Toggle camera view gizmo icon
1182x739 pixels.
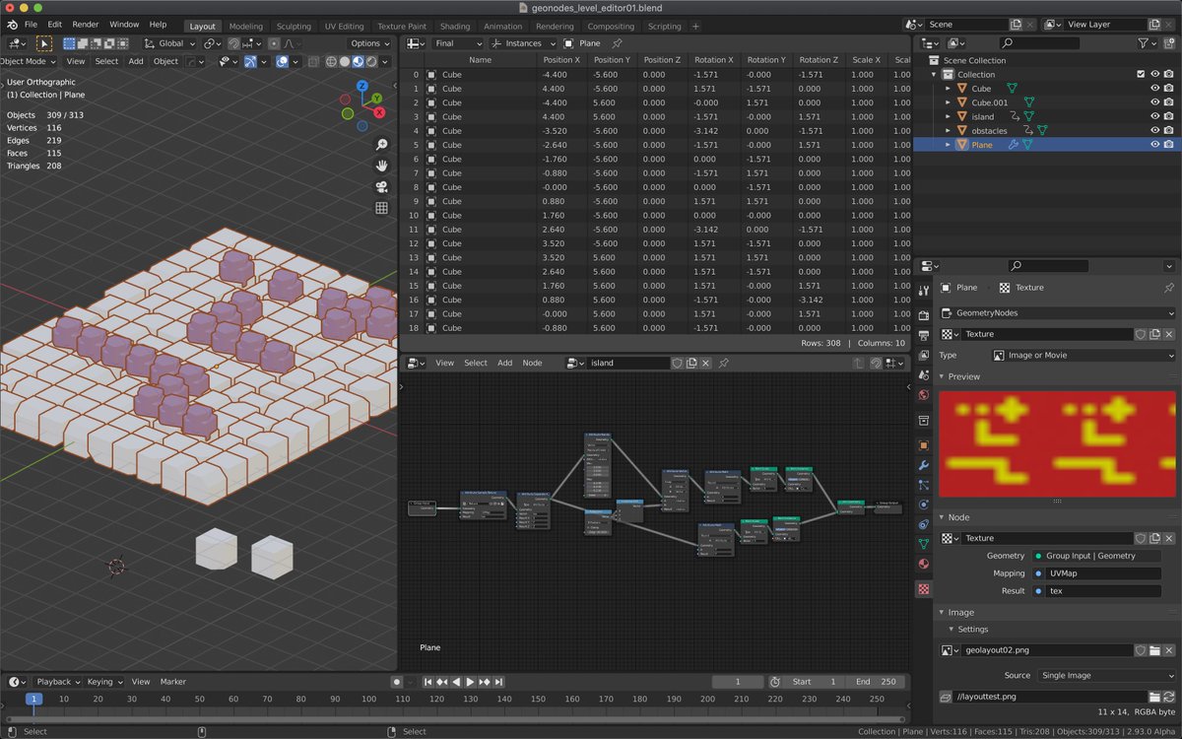click(382, 187)
